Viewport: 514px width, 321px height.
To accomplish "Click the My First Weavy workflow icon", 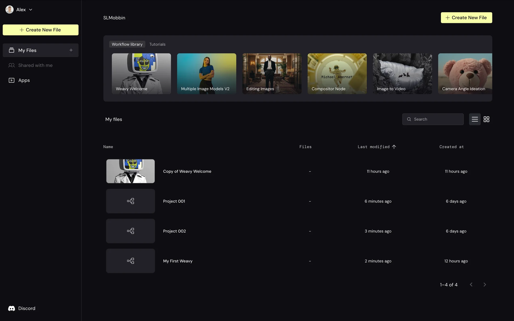I will [130, 261].
